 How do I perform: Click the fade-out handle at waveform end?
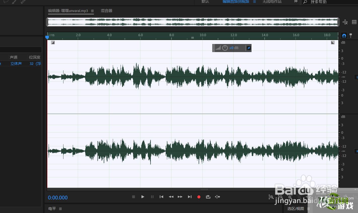[333, 42]
